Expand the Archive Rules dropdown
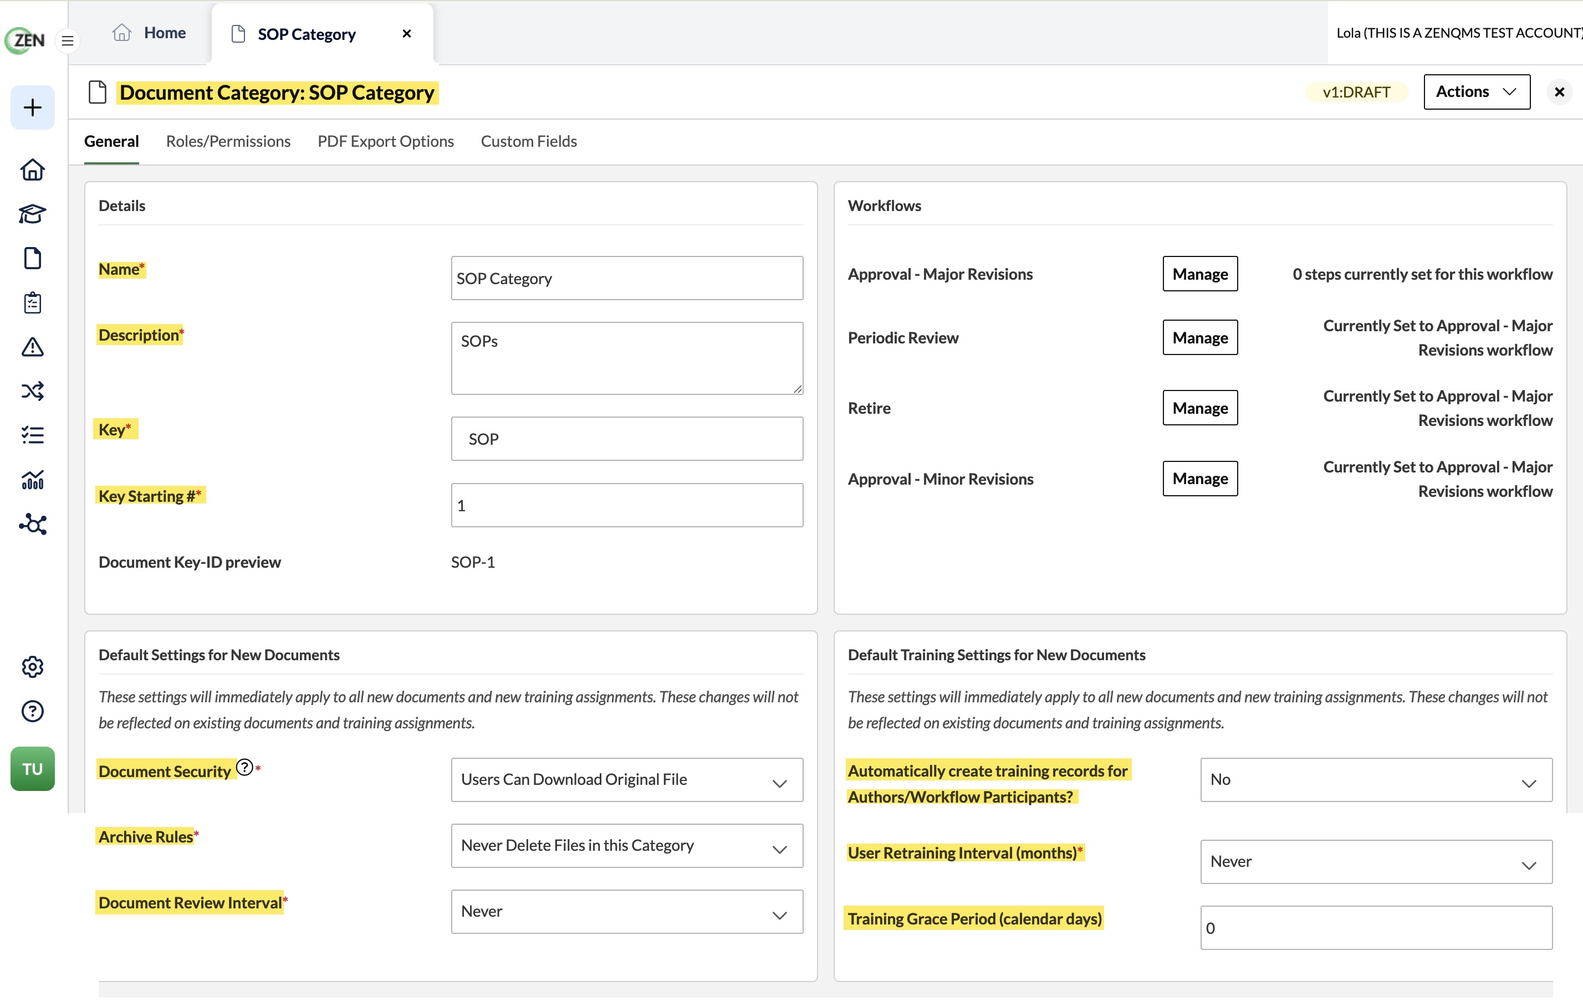This screenshot has width=1583, height=1002. (x=626, y=846)
